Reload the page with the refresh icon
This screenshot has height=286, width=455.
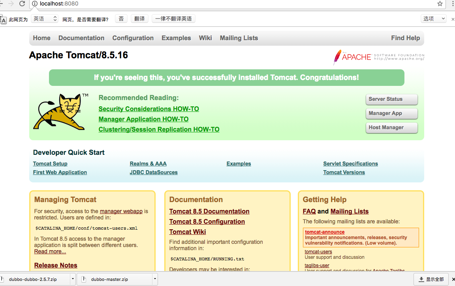point(22,4)
